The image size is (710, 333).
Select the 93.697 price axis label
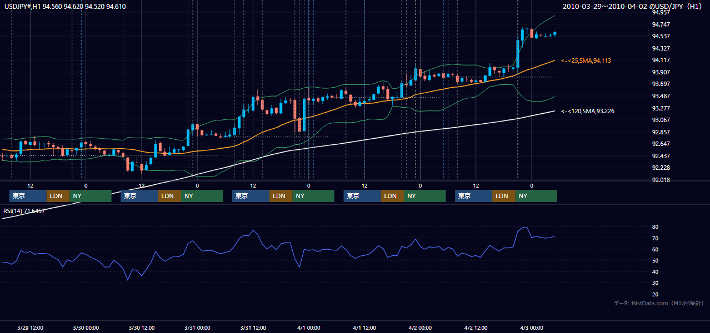tap(660, 84)
